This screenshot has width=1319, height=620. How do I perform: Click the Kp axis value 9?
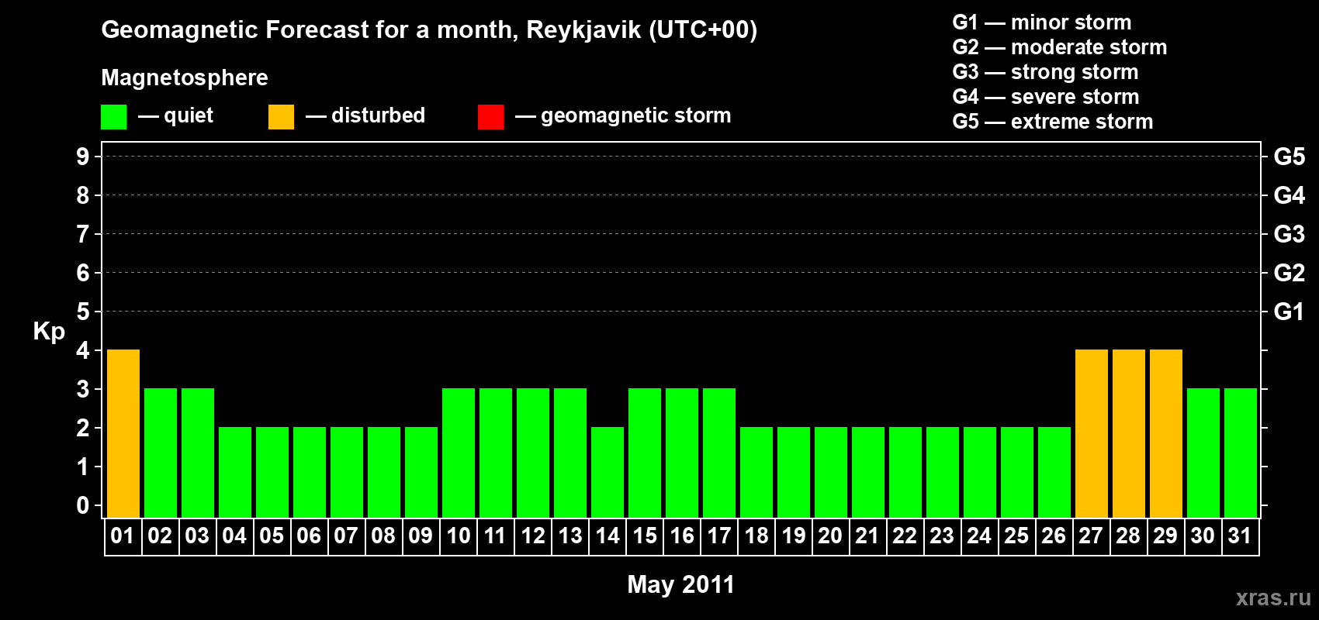click(x=83, y=157)
